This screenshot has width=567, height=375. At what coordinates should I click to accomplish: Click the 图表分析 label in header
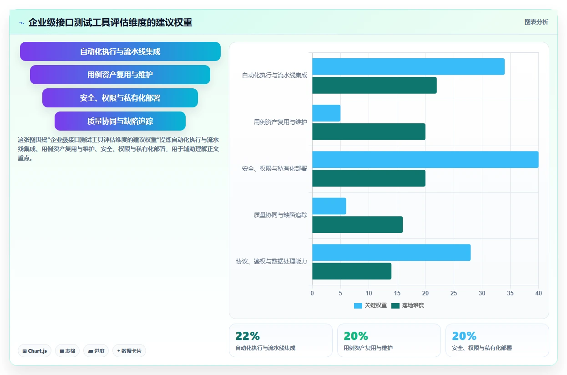536,22
